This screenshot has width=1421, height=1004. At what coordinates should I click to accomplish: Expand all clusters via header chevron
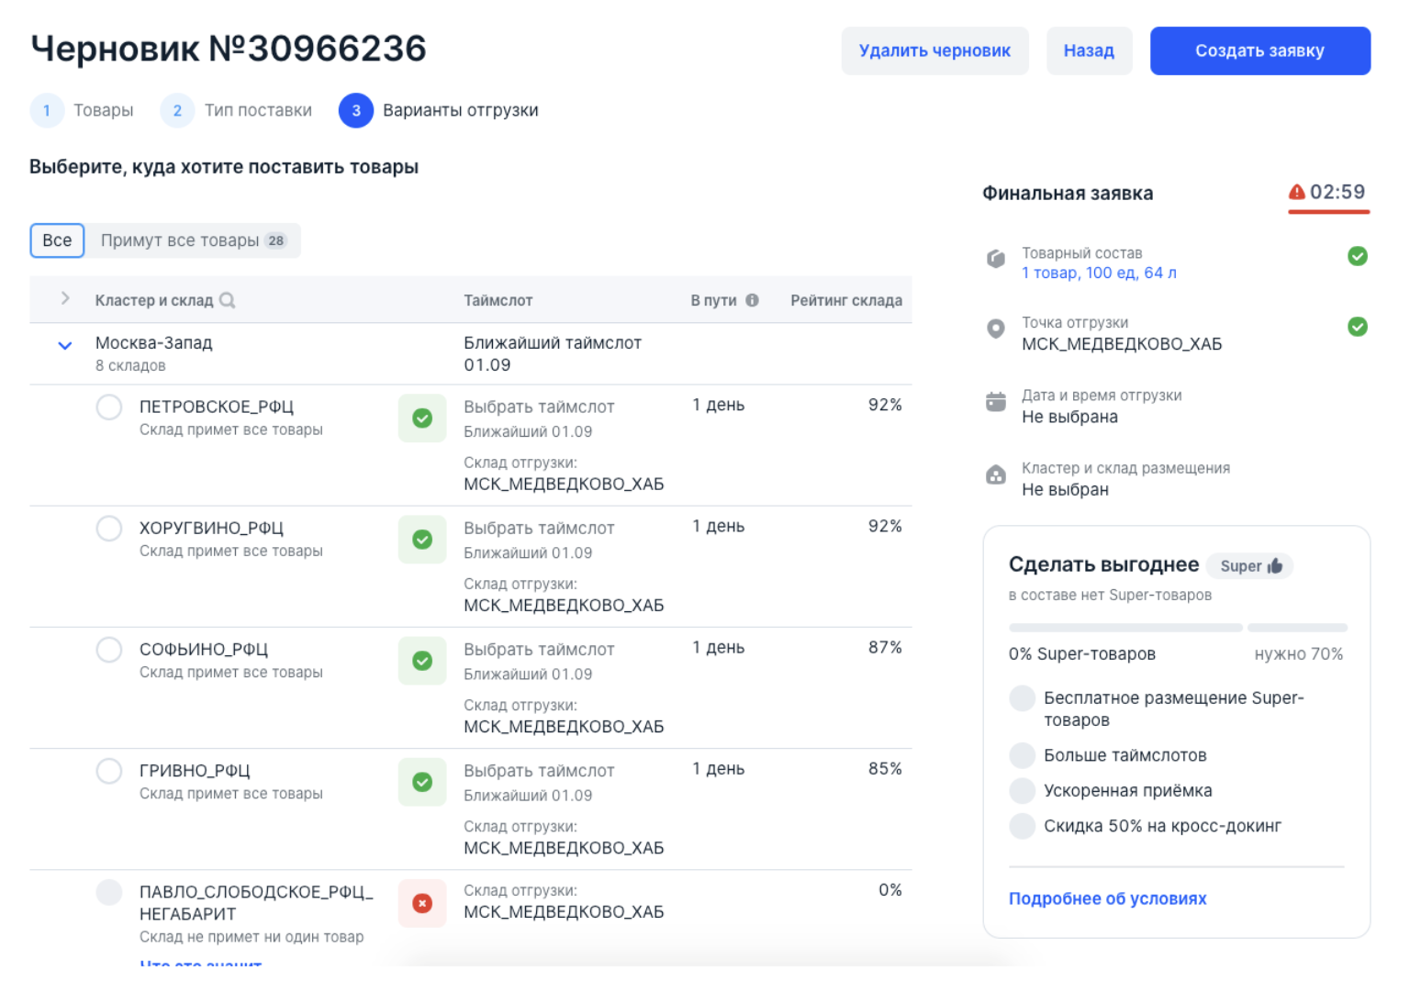tap(65, 298)
